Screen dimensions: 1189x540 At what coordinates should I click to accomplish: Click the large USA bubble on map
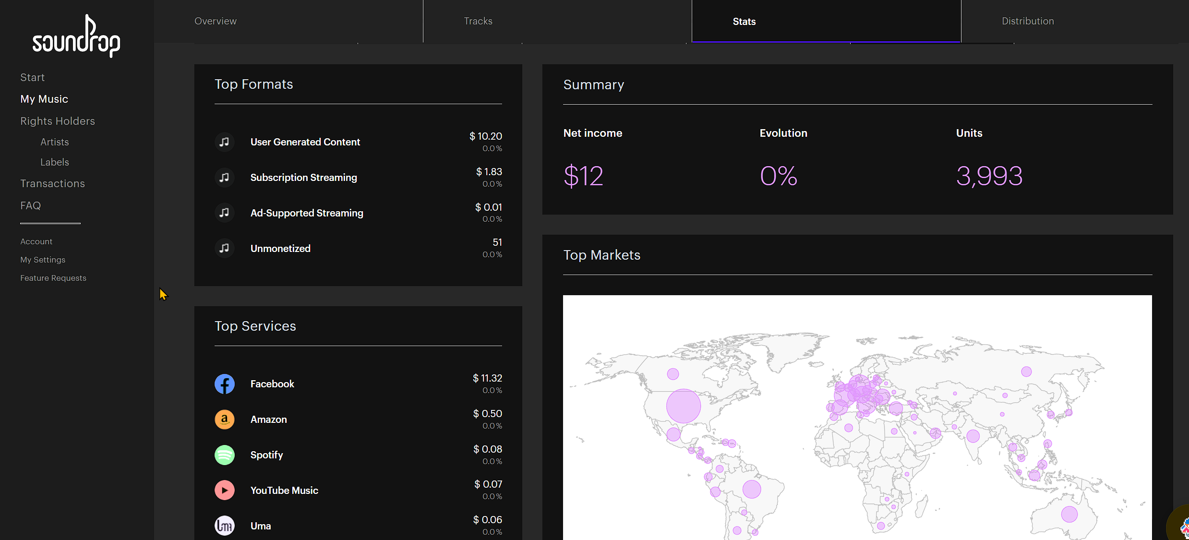click(684, 406)
